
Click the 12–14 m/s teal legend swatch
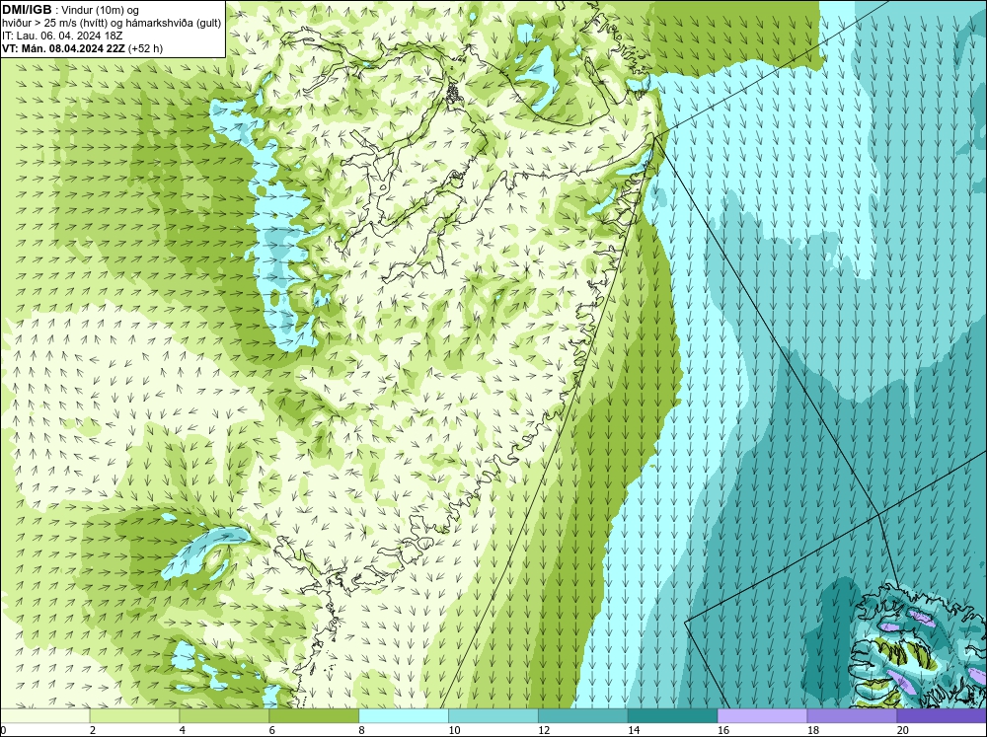click(583, 716)
